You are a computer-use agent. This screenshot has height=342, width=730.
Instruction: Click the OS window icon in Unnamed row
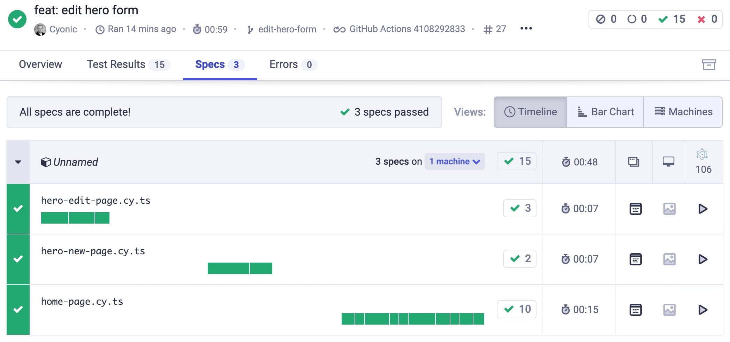coord(633,162)
